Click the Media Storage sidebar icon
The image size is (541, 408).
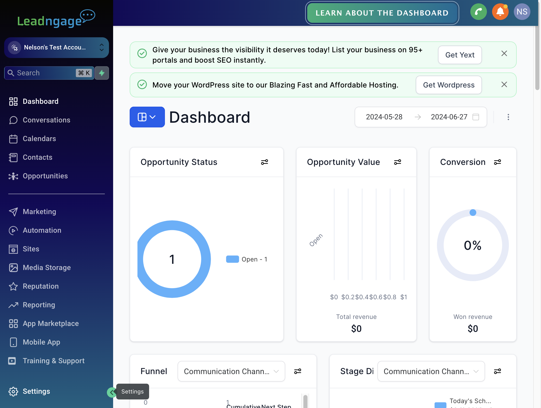point(13,268)
